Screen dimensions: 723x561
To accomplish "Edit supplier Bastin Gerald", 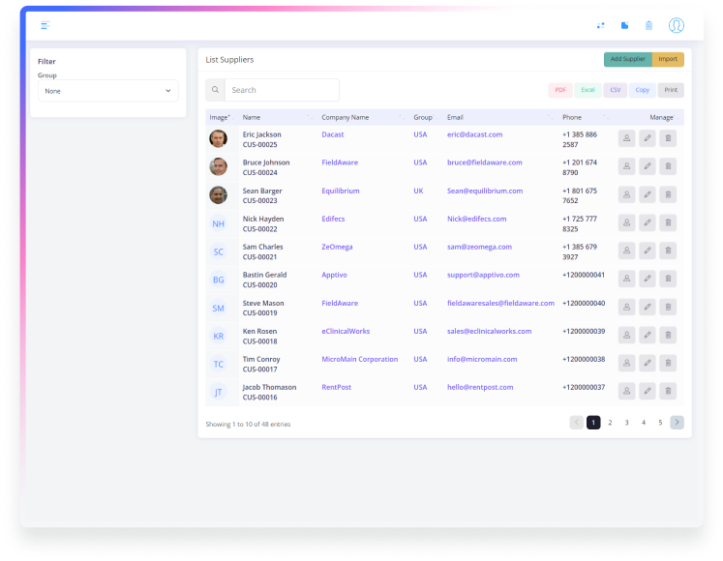I will [648, 279].
